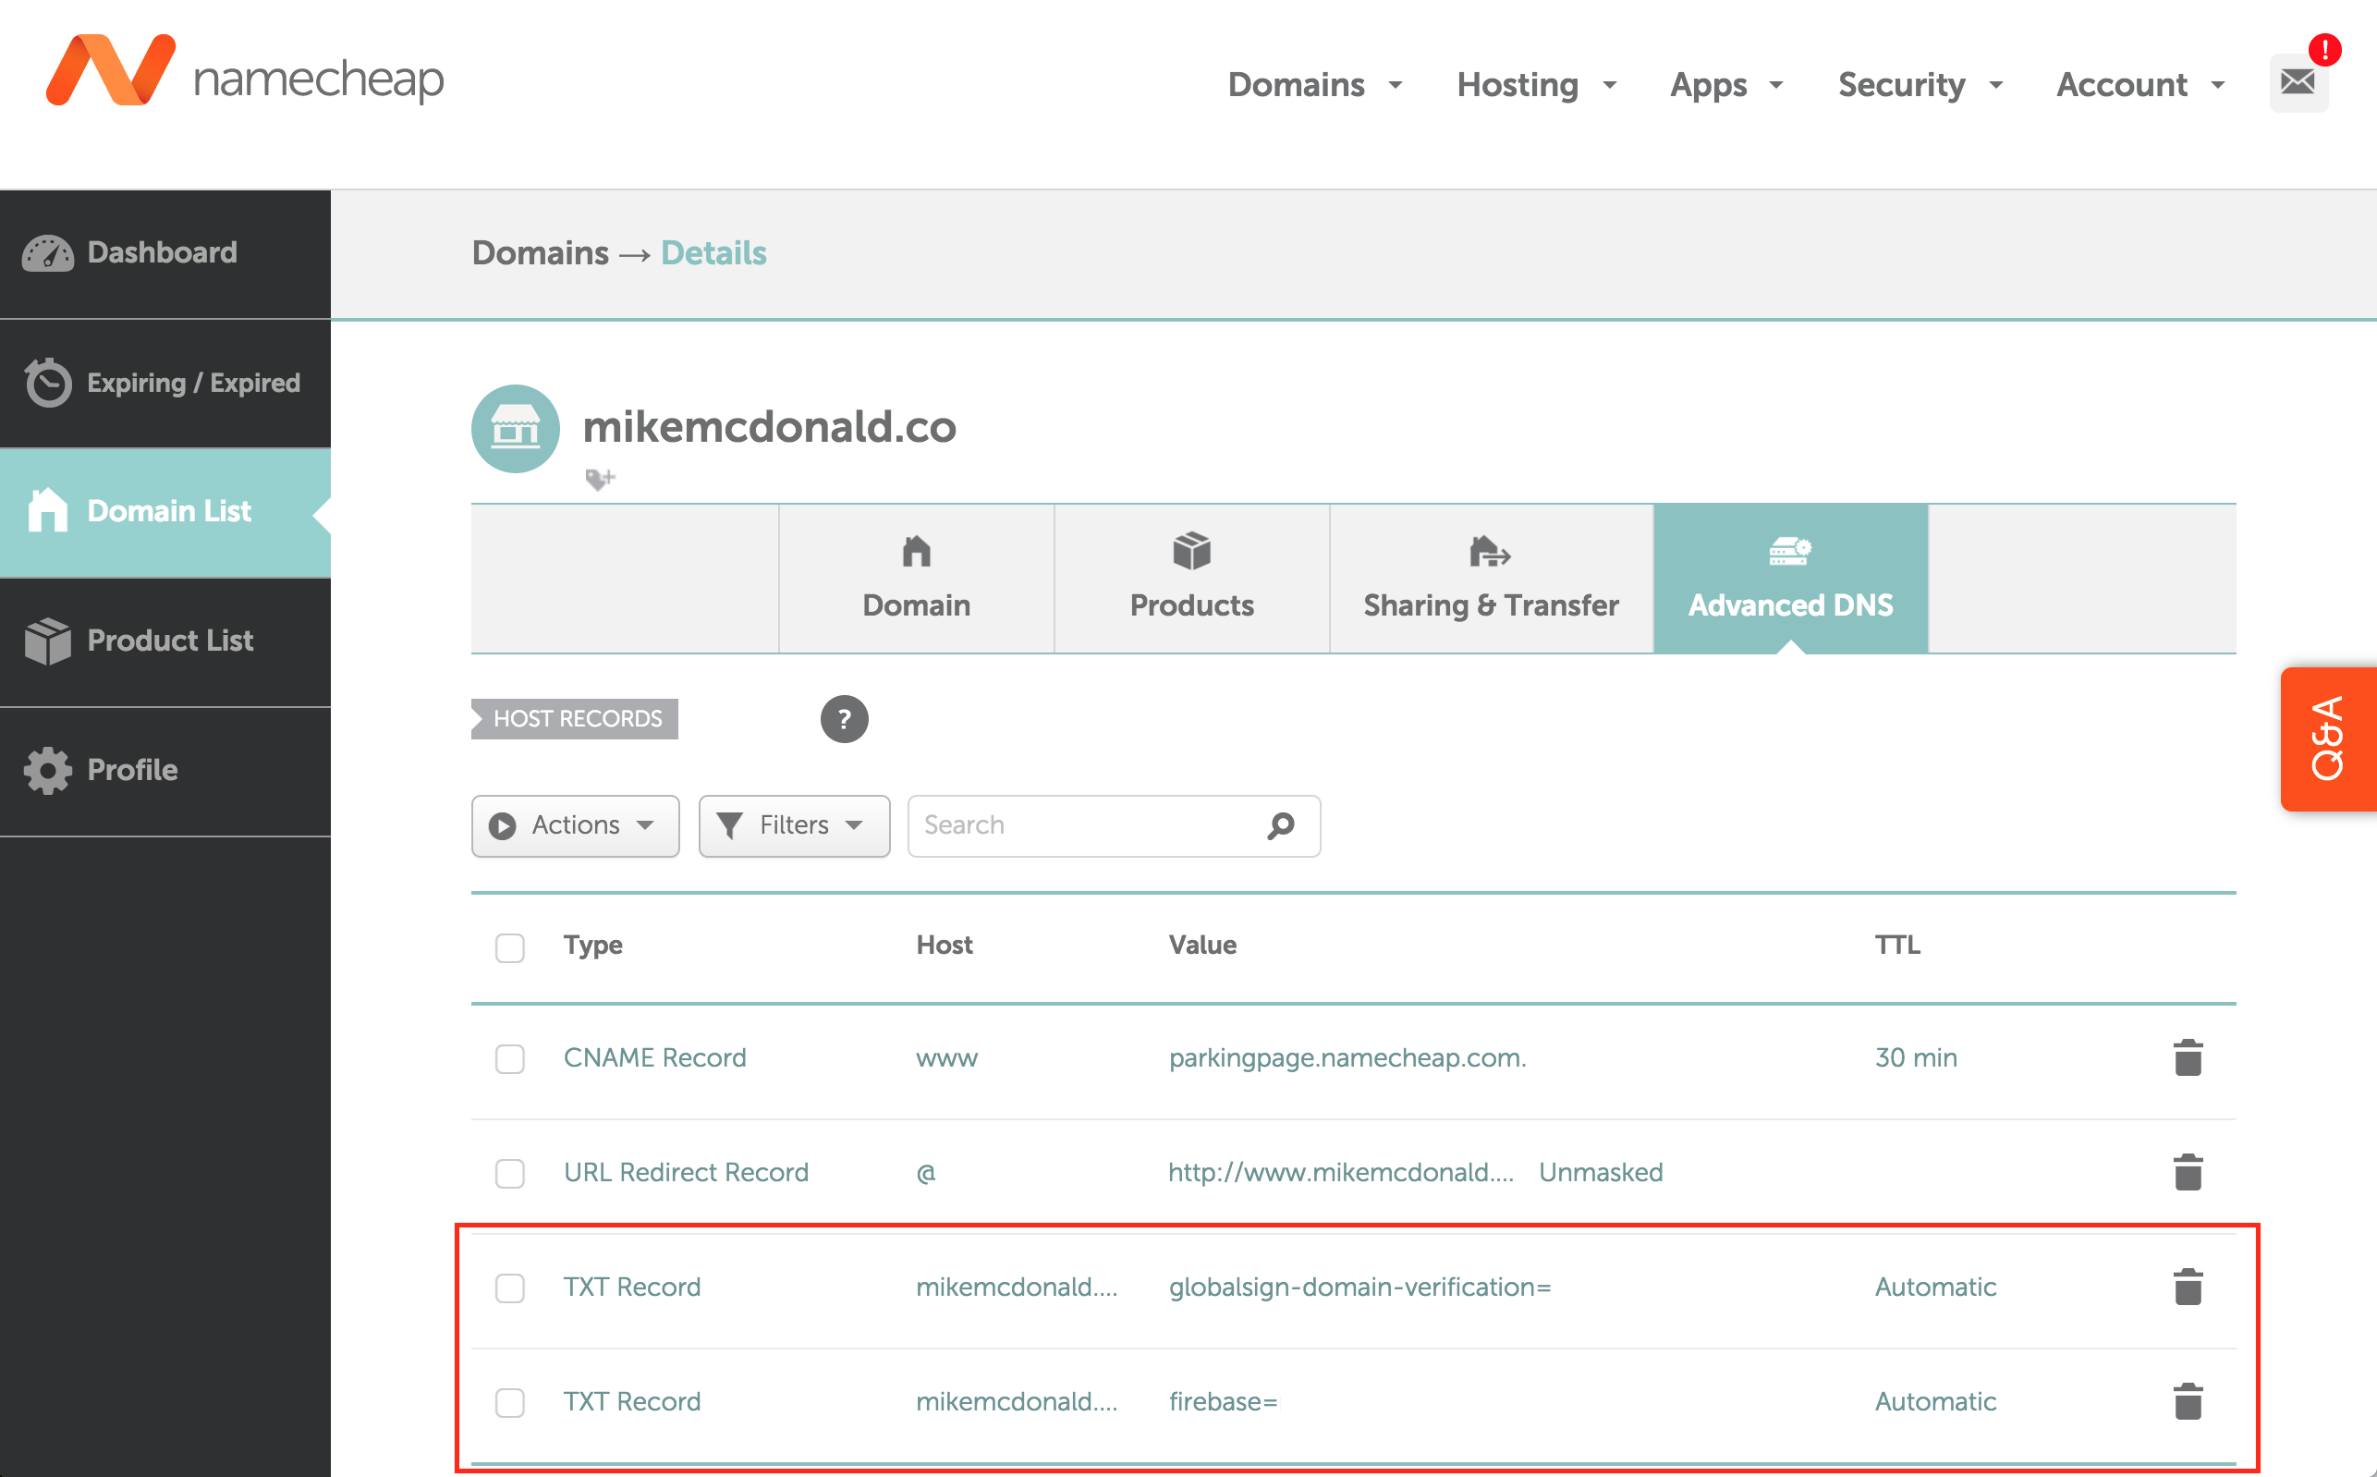
Task: Click the Product List box icon
Action: [x=47, y=641]
